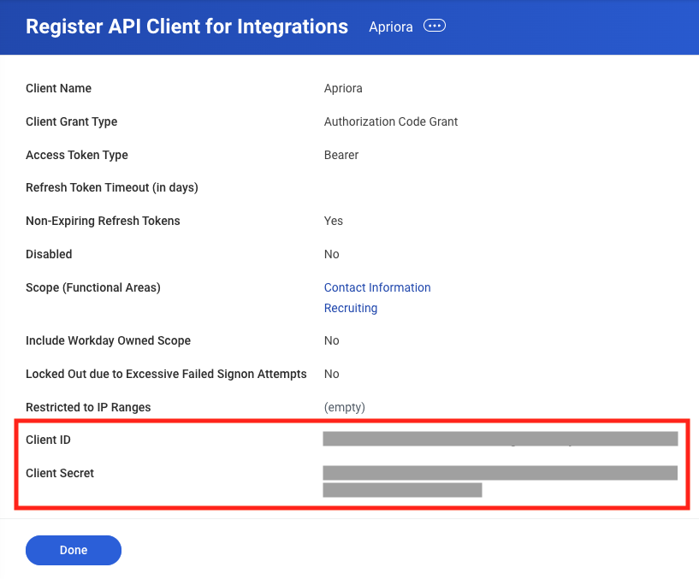Image resolution: width=699 pixels, height=579 pixels.
Task: Click the Client Secret label
Action: (60, 473)
